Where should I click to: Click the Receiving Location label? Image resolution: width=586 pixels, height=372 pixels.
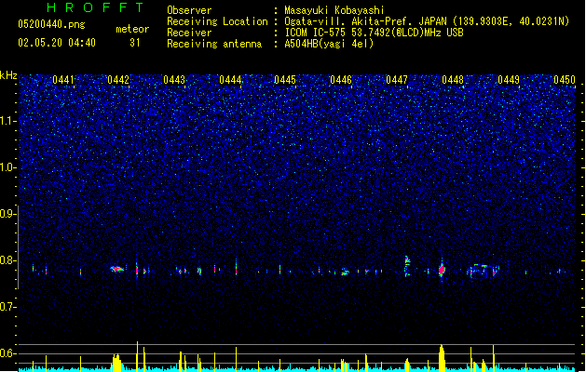pyautogui.click(x=217, y=21)
